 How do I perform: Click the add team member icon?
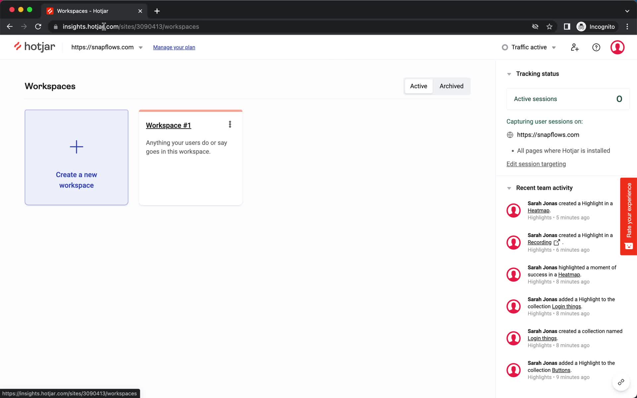575,47
